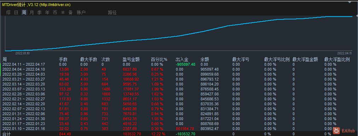The image size is (358, 136).
Task: Select the 周 weekly tab
Action: (24, 12)
